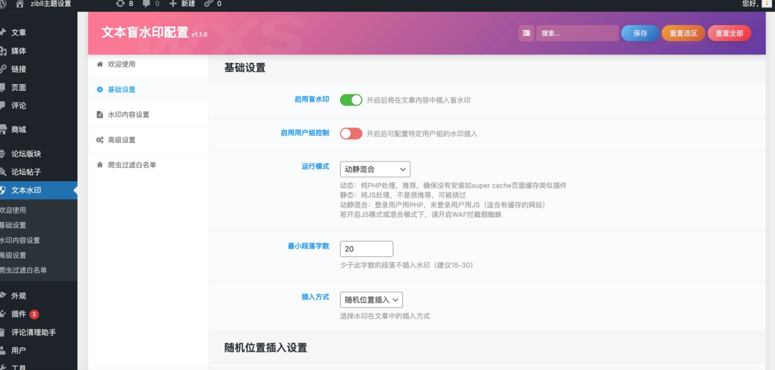775x370 pixels.
Task: Click the blue 保存 button
Action: 640,33
